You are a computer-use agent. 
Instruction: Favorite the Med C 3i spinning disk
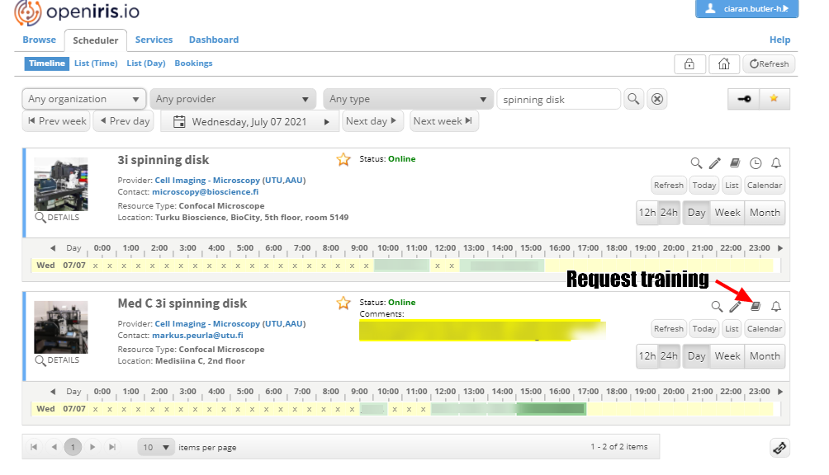tap(343, 303)
